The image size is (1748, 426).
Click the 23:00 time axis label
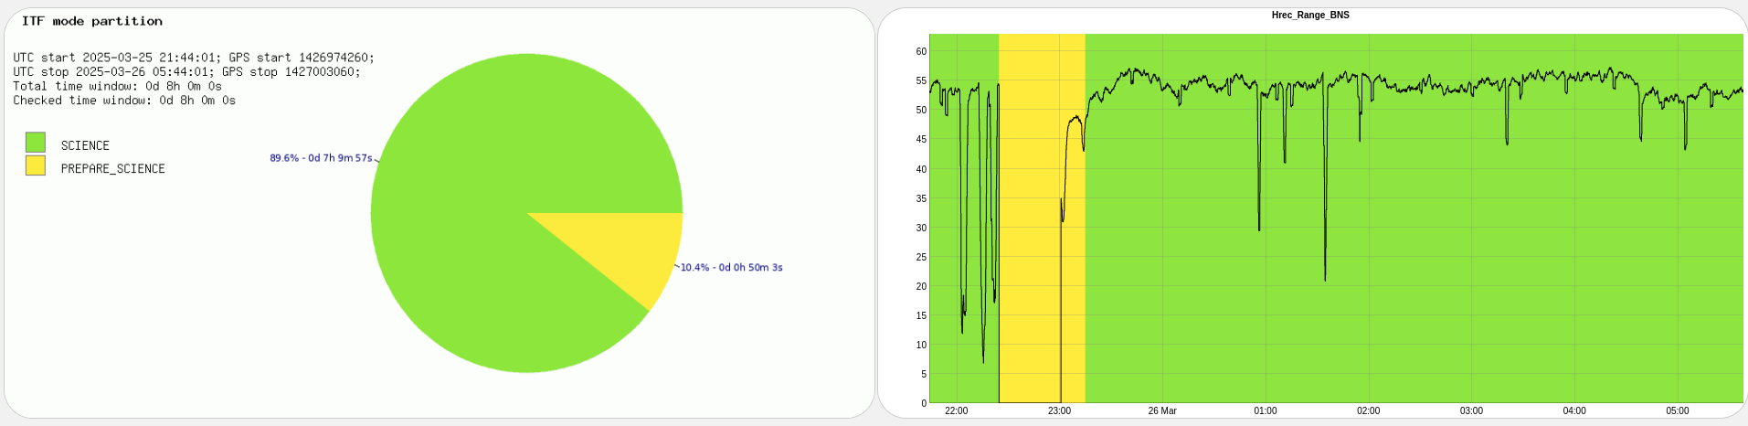[x=1059, y=411]
